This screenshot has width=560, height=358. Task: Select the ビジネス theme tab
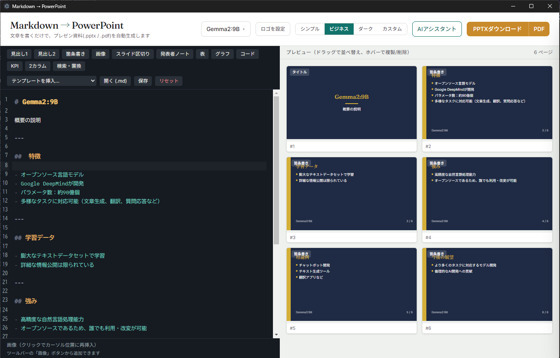[x=339, y=29]
